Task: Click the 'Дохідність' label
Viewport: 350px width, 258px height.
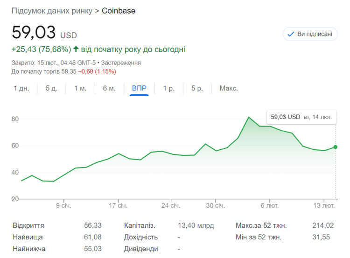Action: pos(141,237)
